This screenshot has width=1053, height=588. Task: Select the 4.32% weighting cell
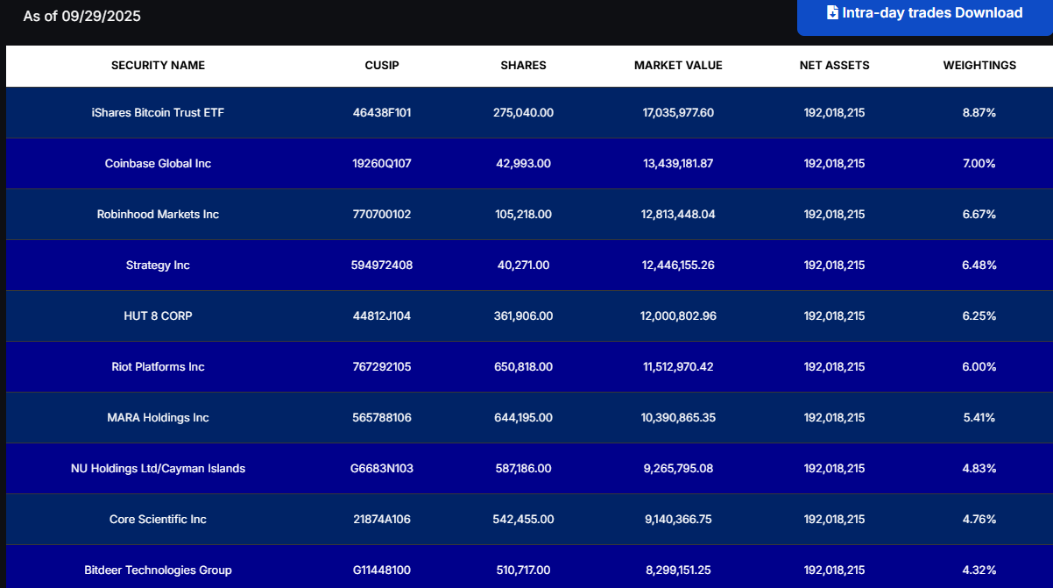click(979, 570)
